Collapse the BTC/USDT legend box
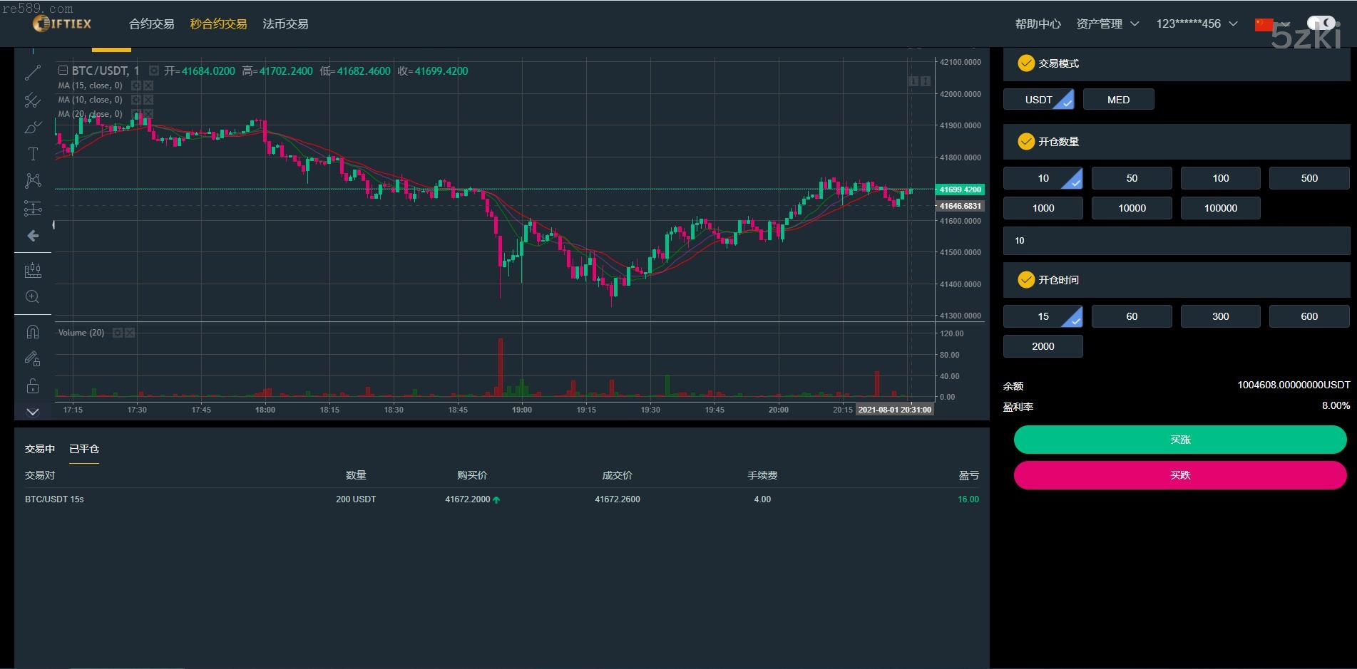 63,71
